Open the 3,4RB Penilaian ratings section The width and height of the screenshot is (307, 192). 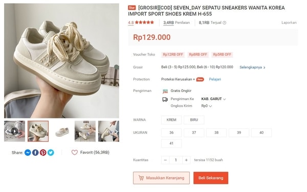click(177, 22)
